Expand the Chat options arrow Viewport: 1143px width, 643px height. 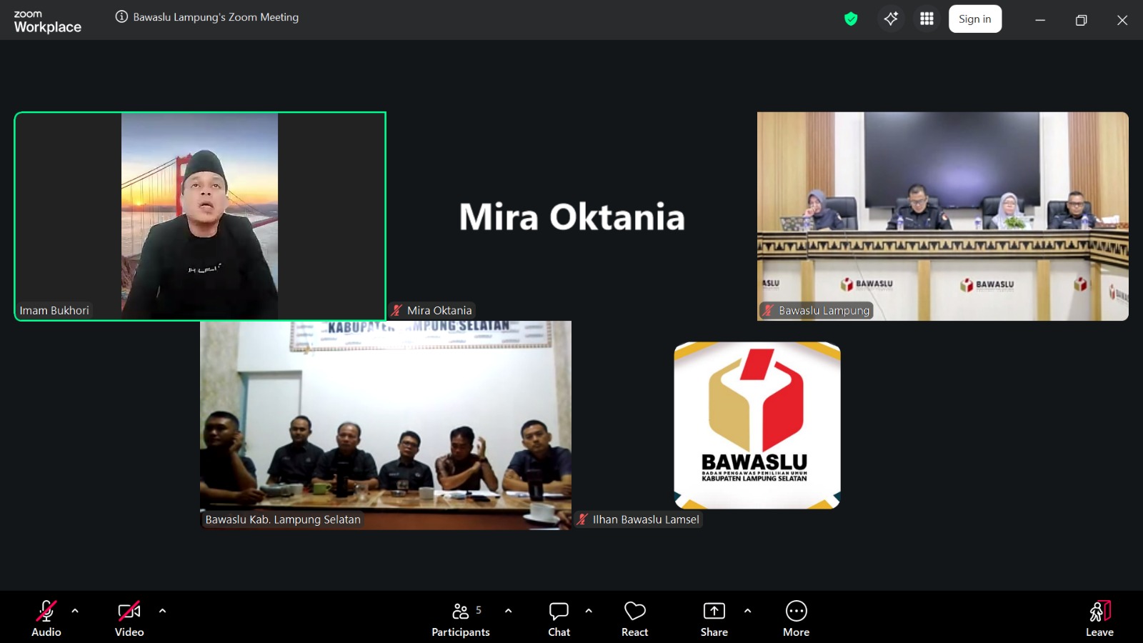589,611
